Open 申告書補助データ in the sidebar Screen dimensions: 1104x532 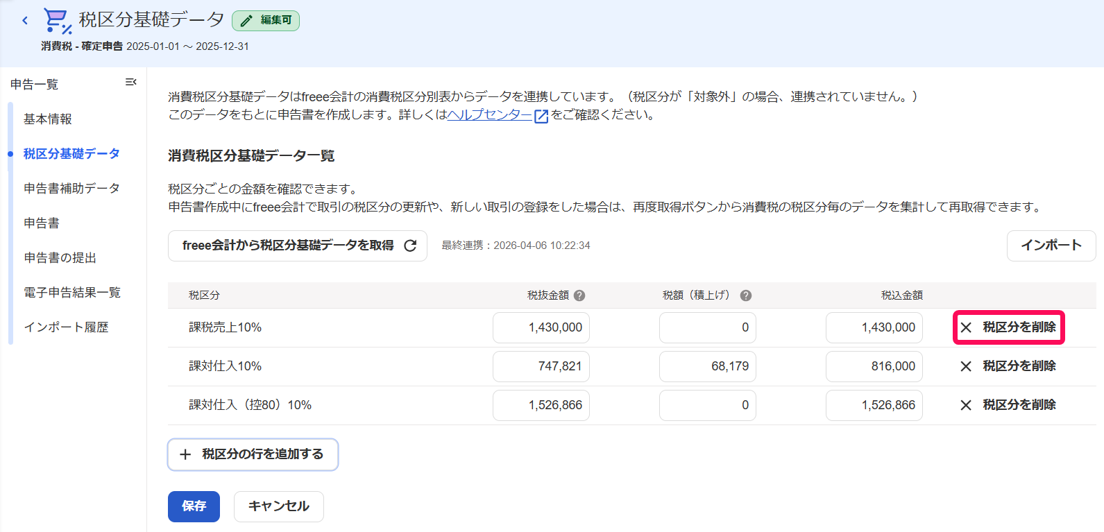pyautogui.click(x=71, y=189)
